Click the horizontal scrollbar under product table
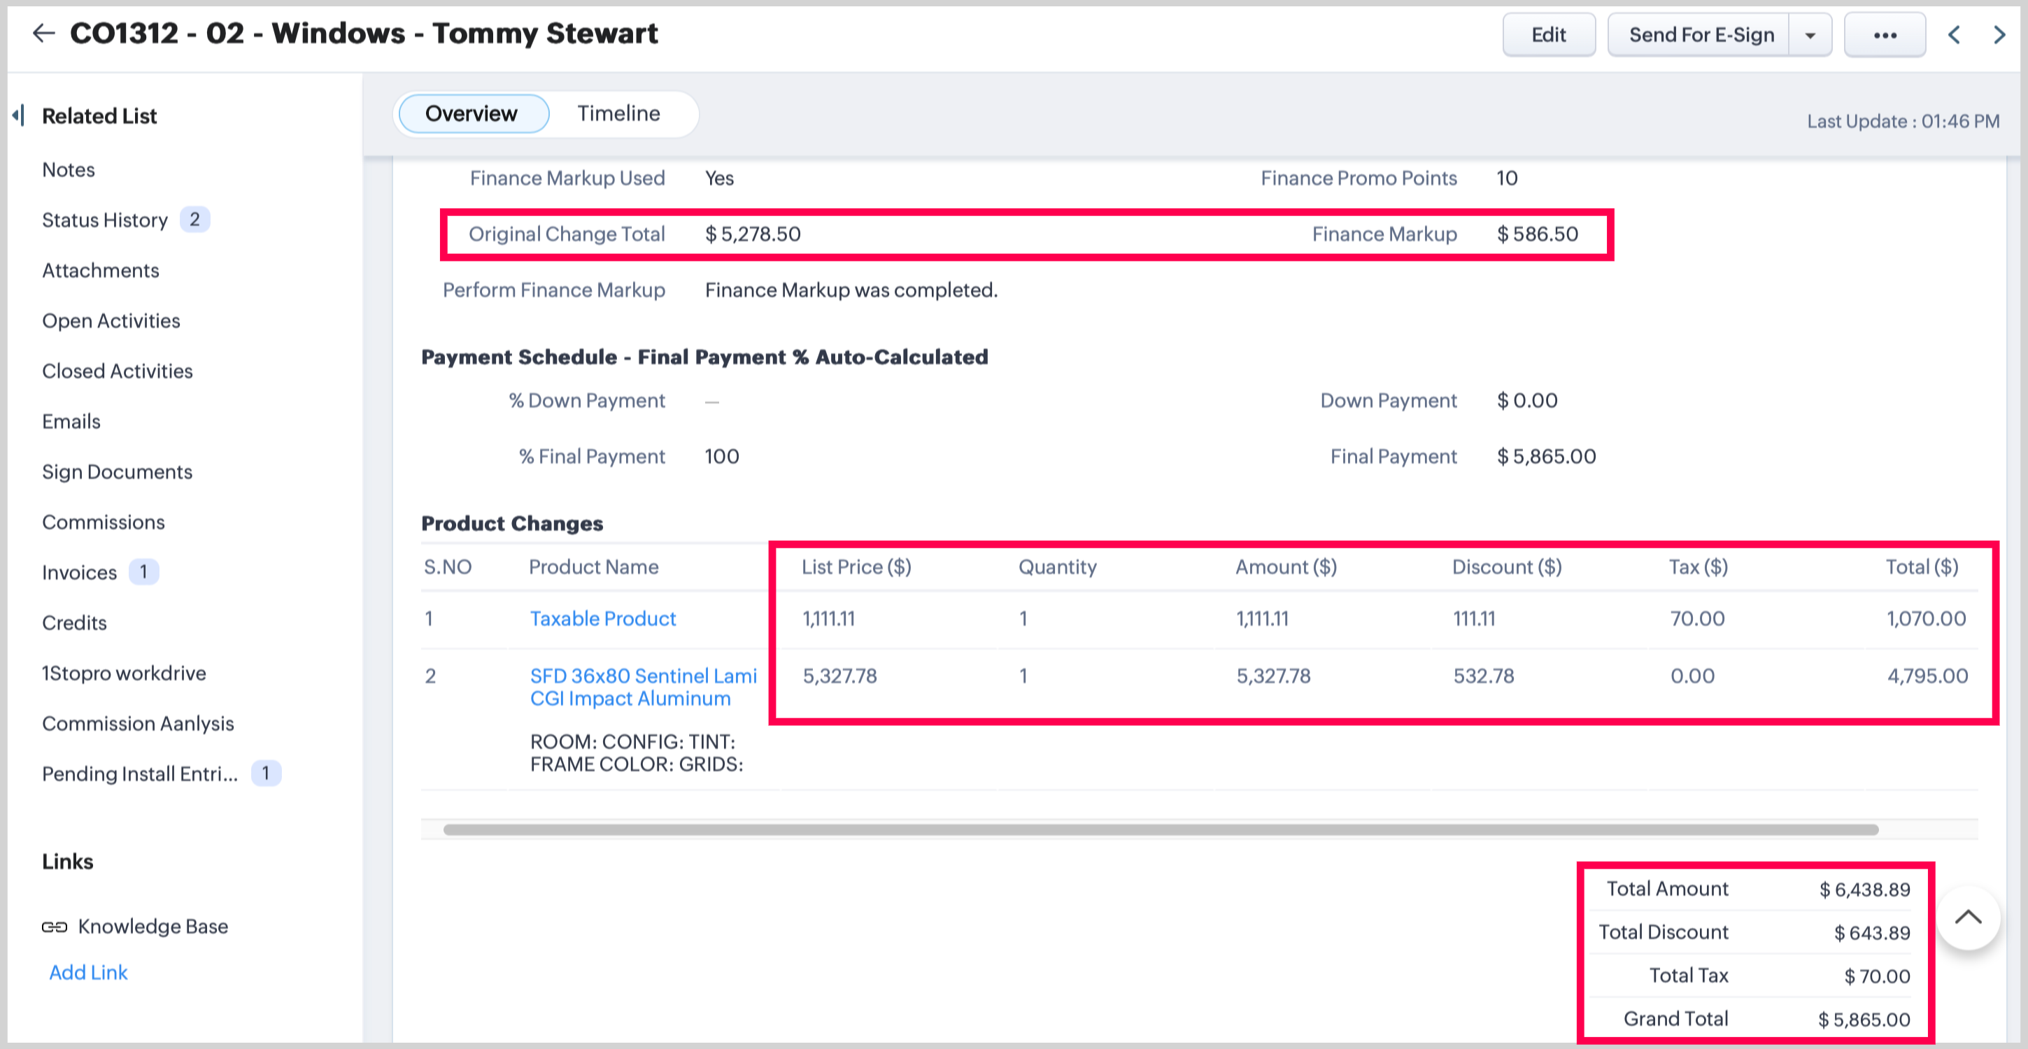Image resolution: width=2028 pixels, height=1049 pixels. pos(1161,829)
